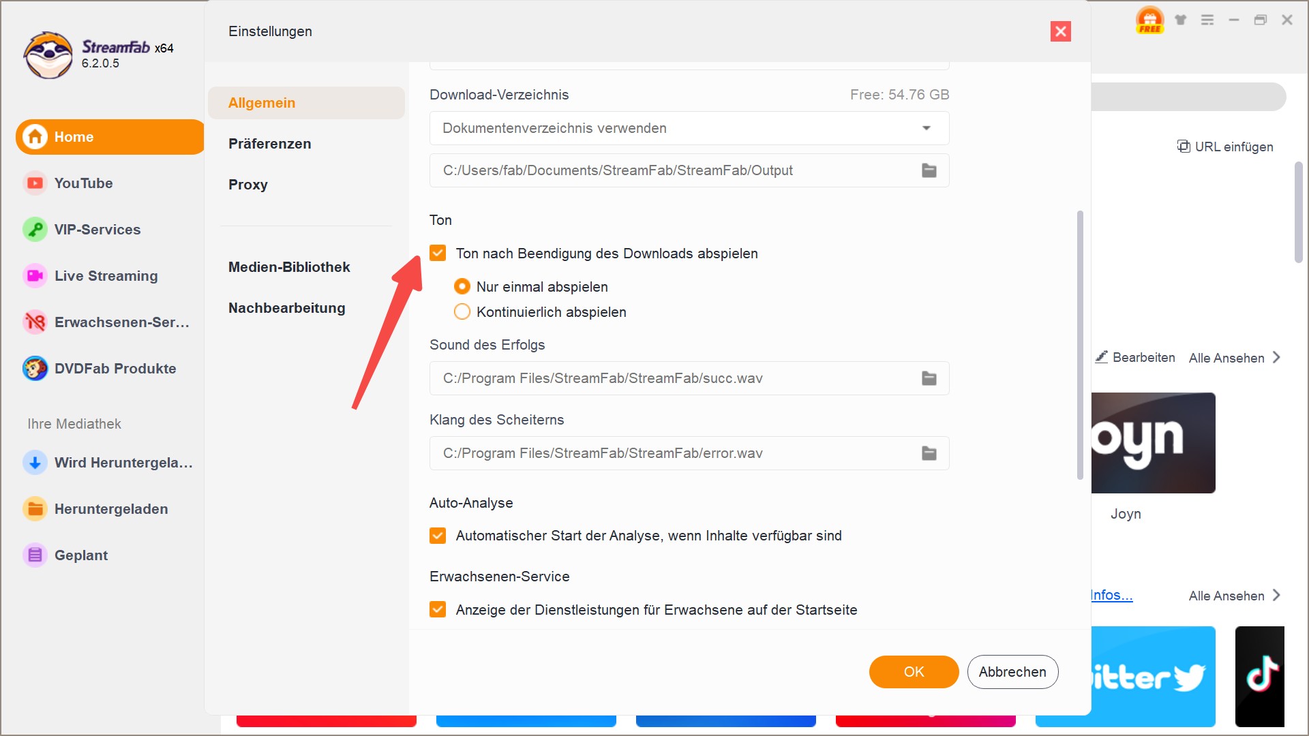Screen dimensions: 1309x736
Task: Navigate to Präferenzen settings tab
Action: pos(269,144)
